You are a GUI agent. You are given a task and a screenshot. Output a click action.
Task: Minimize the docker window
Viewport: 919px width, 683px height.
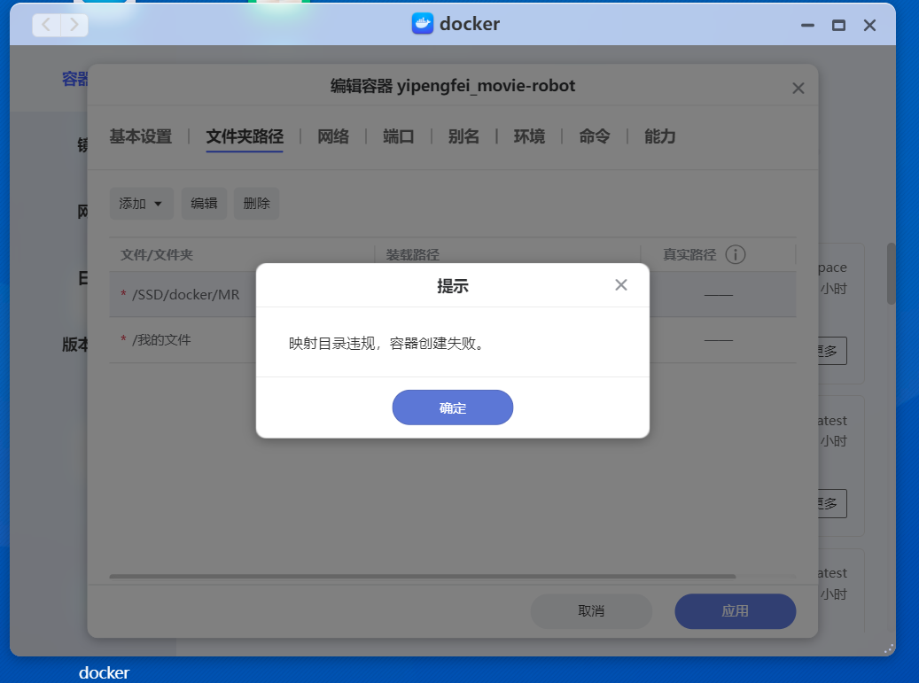coord(807,26)
